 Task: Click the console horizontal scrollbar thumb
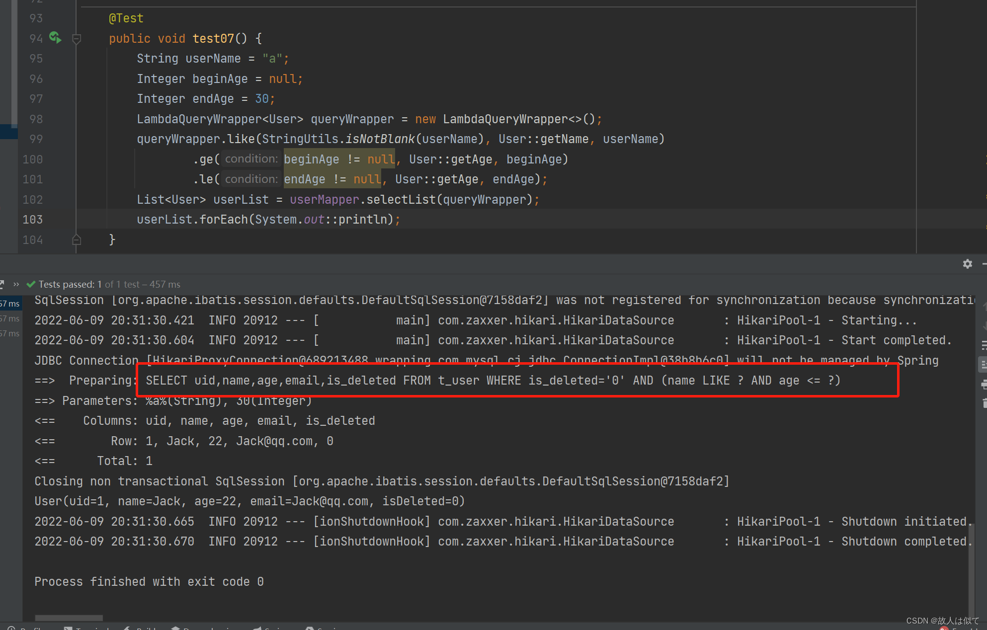point(69,618)
